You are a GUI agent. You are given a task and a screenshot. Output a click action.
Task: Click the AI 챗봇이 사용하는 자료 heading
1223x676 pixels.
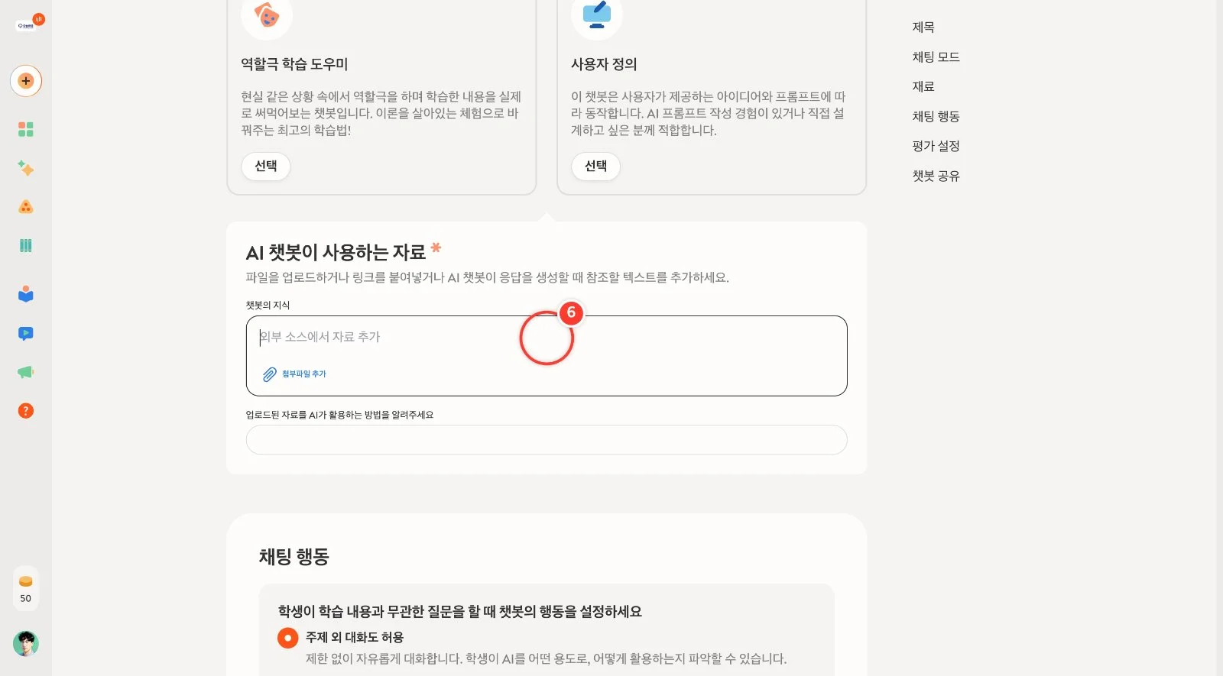[336, 252]
